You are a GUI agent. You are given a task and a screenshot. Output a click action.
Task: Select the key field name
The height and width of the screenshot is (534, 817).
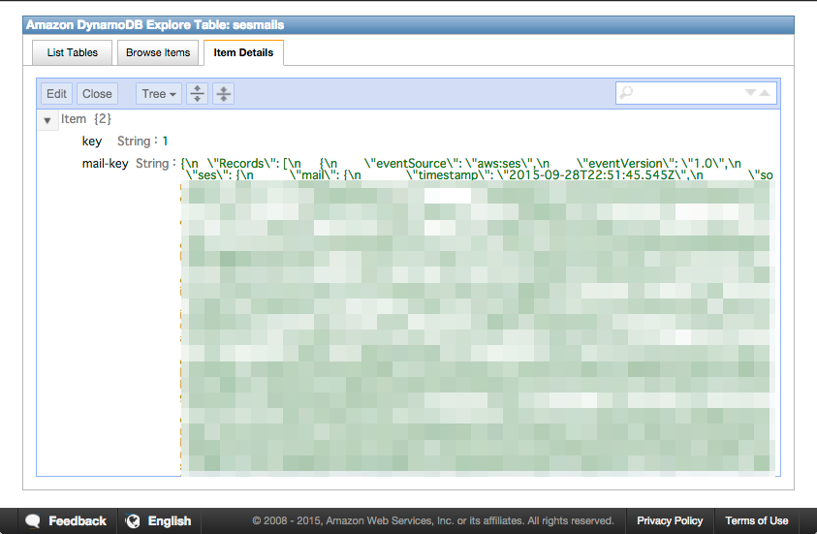click(x=92, y=141)
